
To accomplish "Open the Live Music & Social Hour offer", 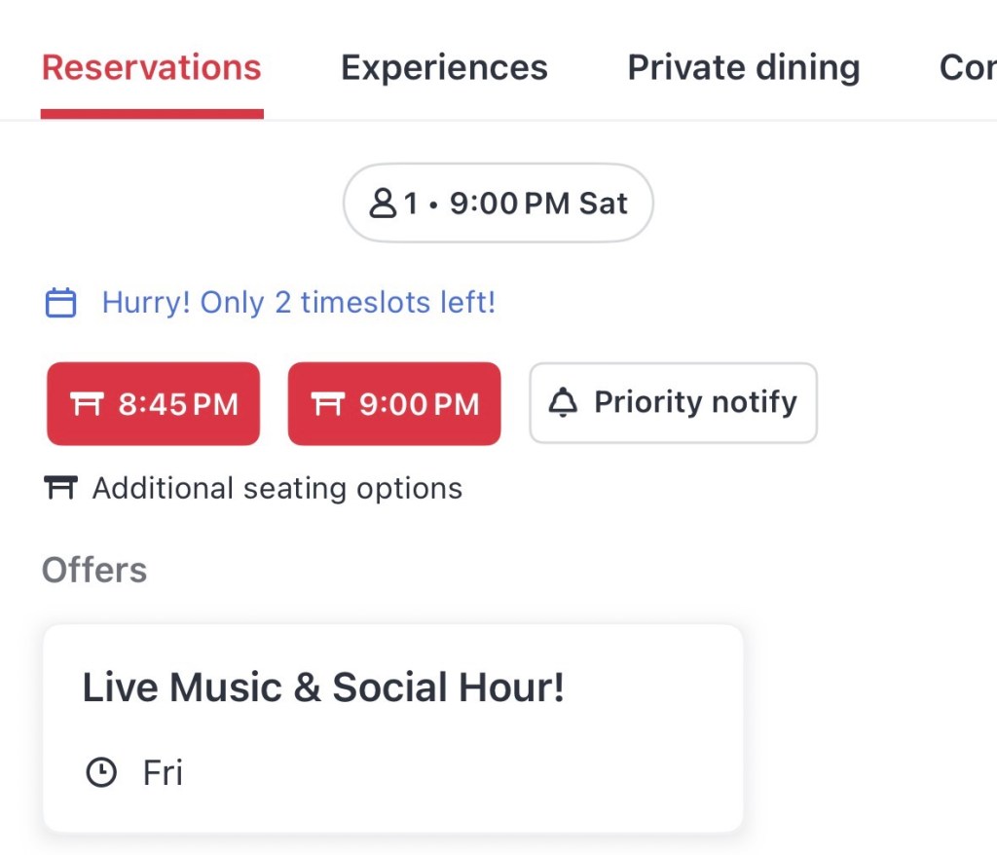I will coord(392,727).
